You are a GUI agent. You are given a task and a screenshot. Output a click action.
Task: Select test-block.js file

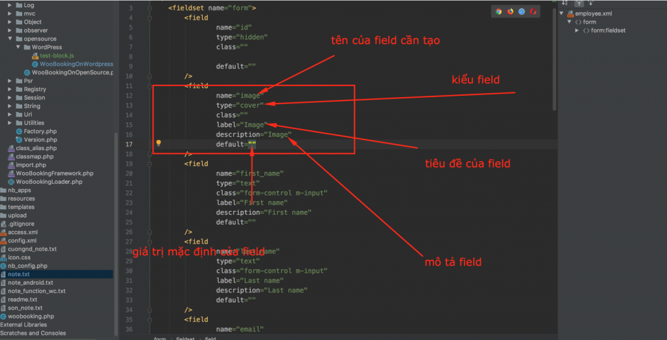[56, 56]
